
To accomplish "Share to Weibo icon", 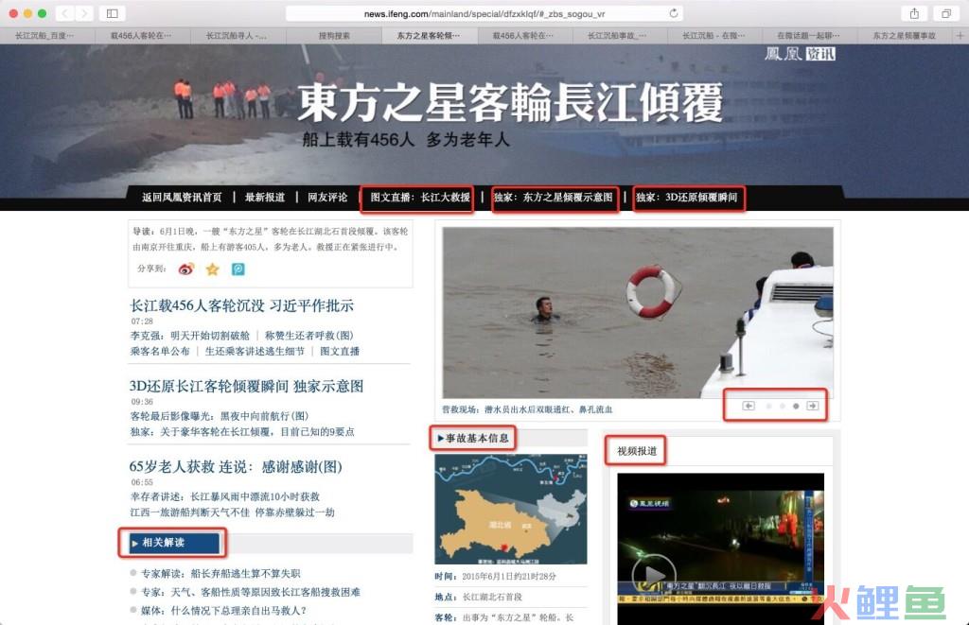I will click(186, 269).
